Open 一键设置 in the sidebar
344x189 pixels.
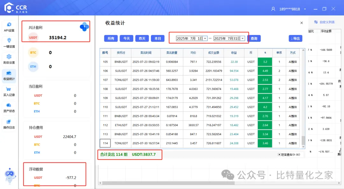click(9, 43)
